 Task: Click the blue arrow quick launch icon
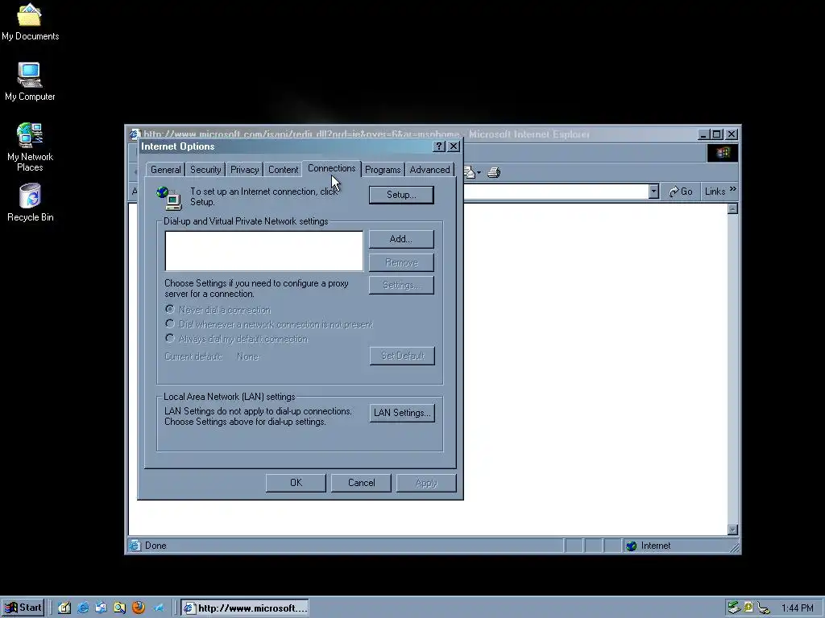(x=158, y=608)
